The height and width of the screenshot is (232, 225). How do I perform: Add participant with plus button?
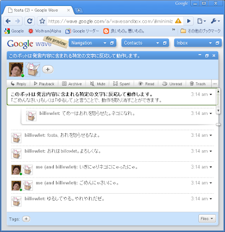(47, 70)
